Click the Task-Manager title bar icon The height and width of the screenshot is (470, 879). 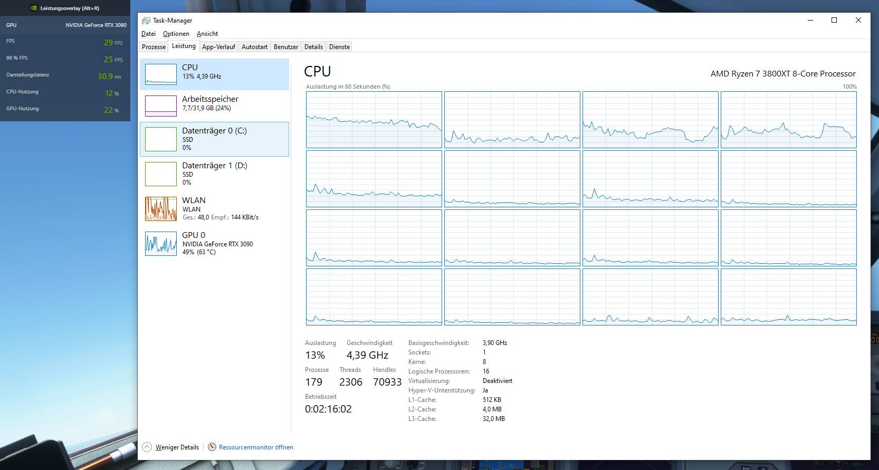146,21
